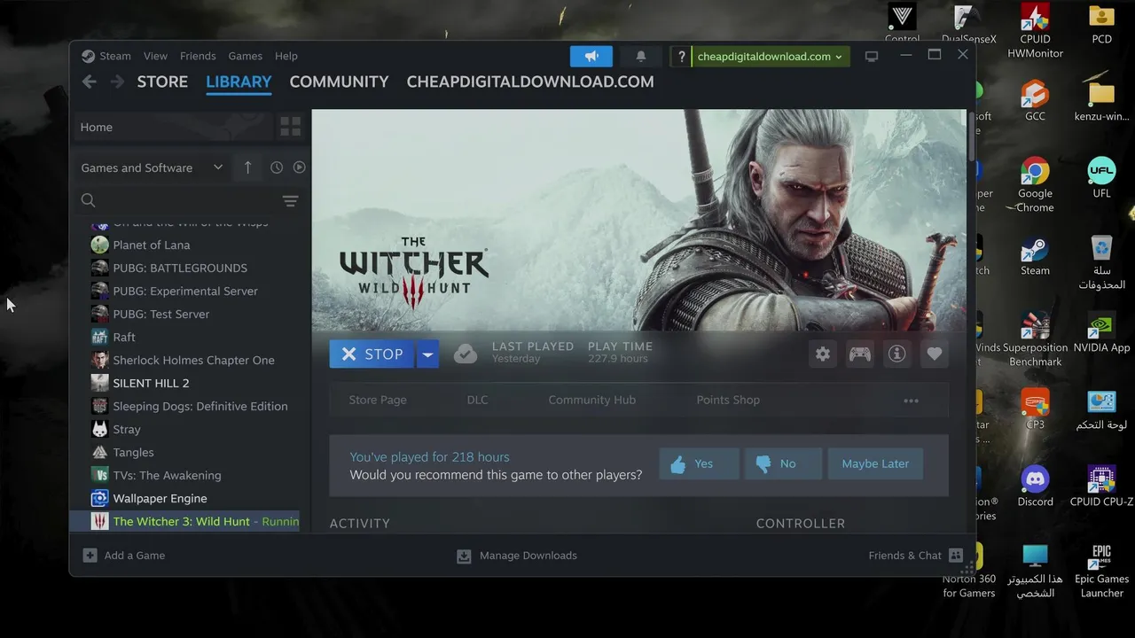The image size is (1135, 638).
Task: Open controller layout icon
Action: point(860,354)
